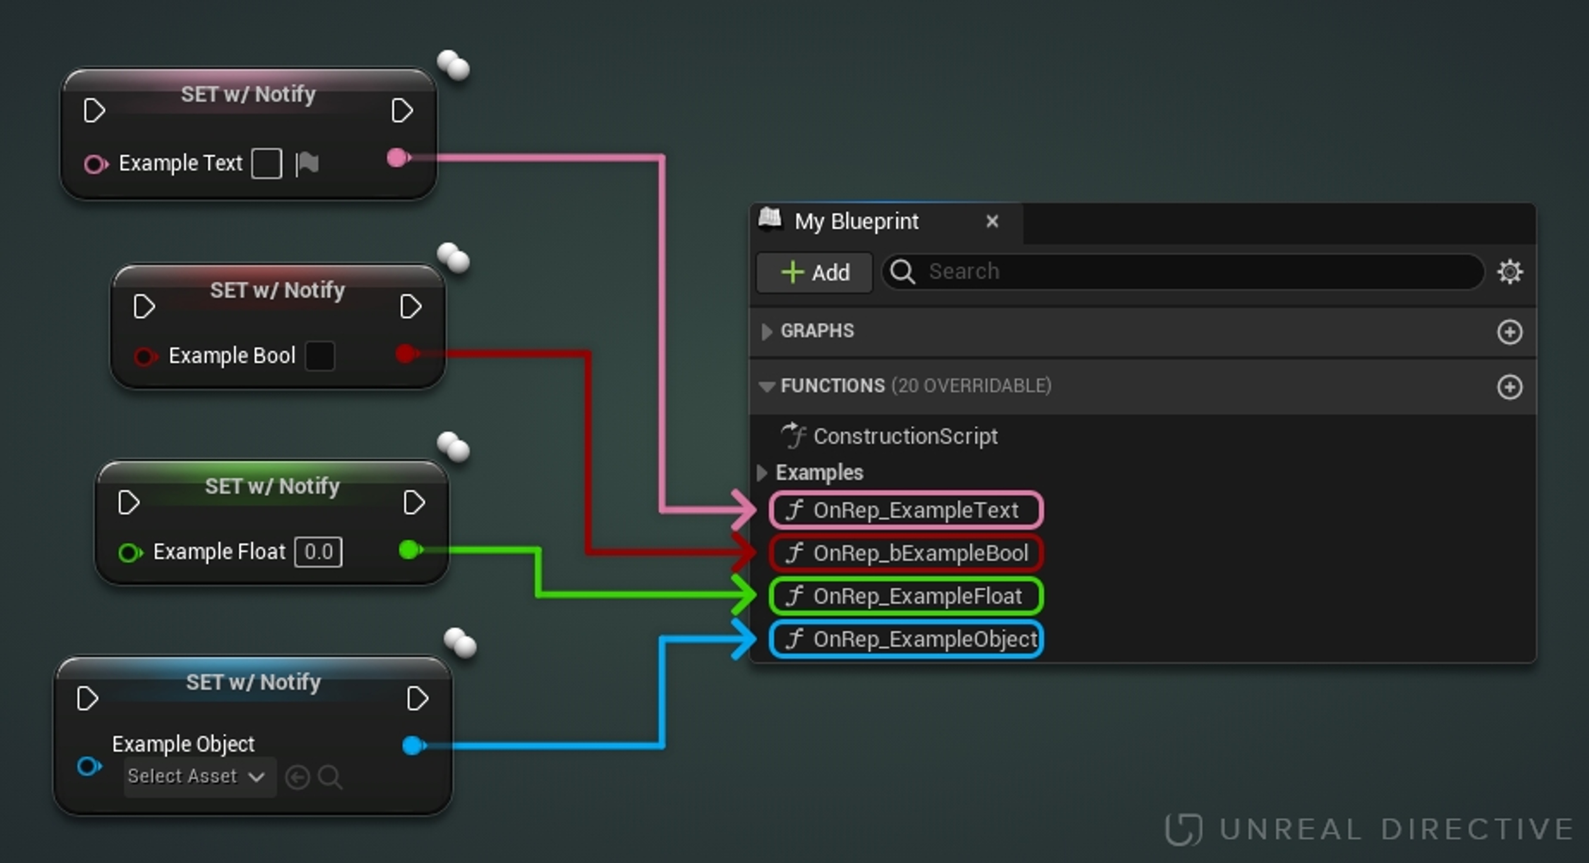This screenshot has height=863, width=1589.
Task: Click the Example Float 0.0 value field
Action: (x=318, y=551)
